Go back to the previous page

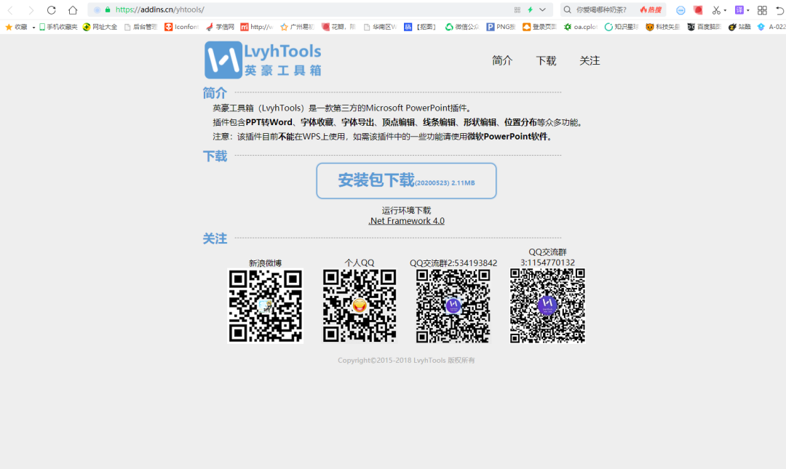pos(10,10)
